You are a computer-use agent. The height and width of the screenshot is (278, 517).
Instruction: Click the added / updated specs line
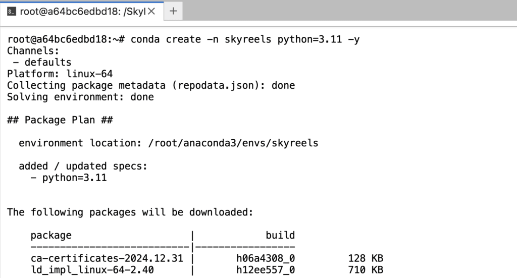83,166
